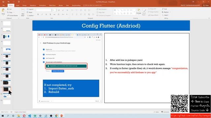Clear all text formatting
This screenshot has height=118, width=211.
(x=67, y=10)
